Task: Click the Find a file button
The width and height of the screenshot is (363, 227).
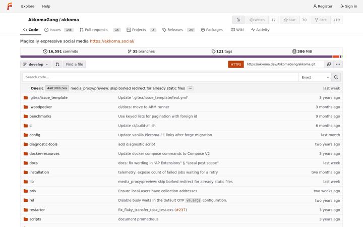Action: (x=74, y=65)
